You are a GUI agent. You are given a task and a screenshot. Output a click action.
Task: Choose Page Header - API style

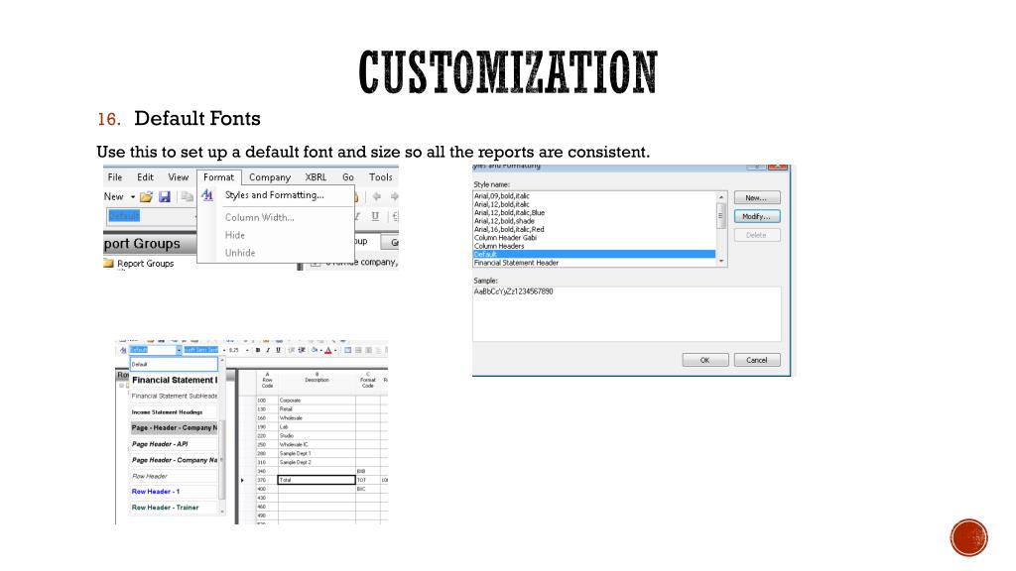pos(175,444)
